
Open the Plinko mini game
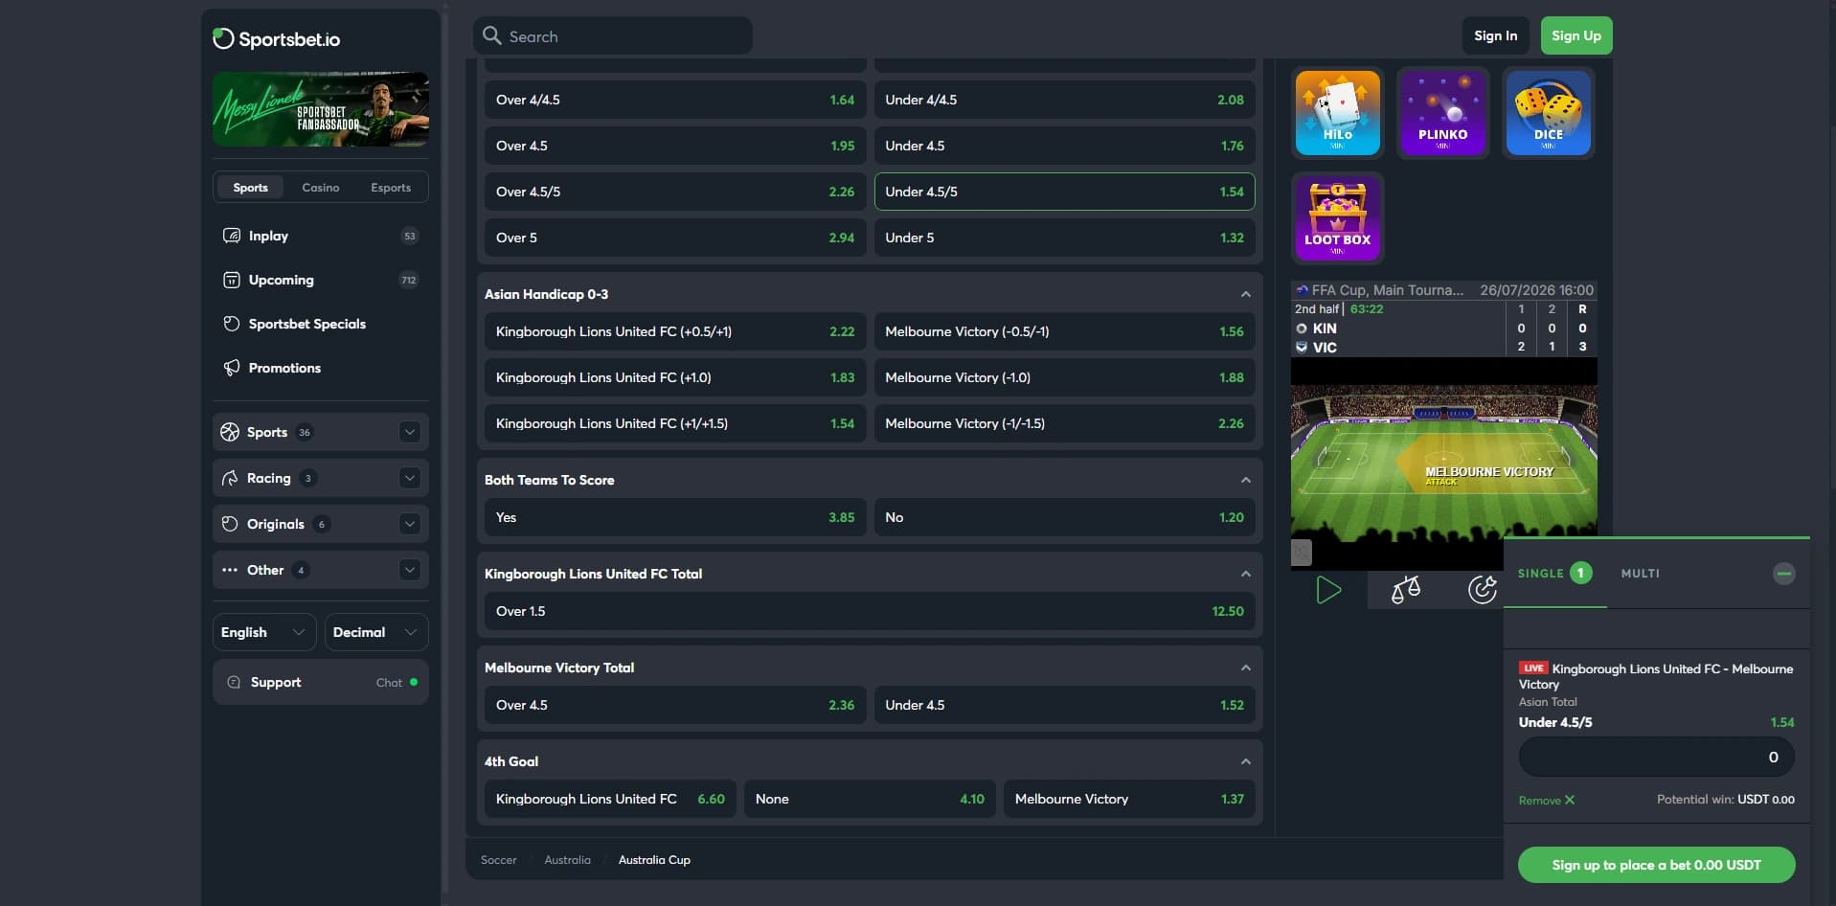1442,112
